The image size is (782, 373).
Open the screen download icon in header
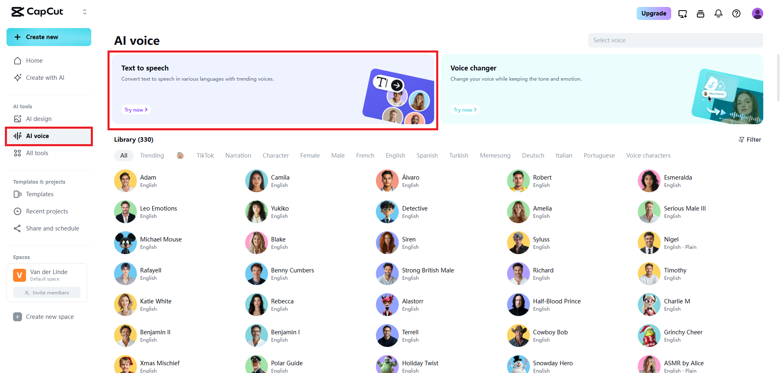[x=683, y=14]
